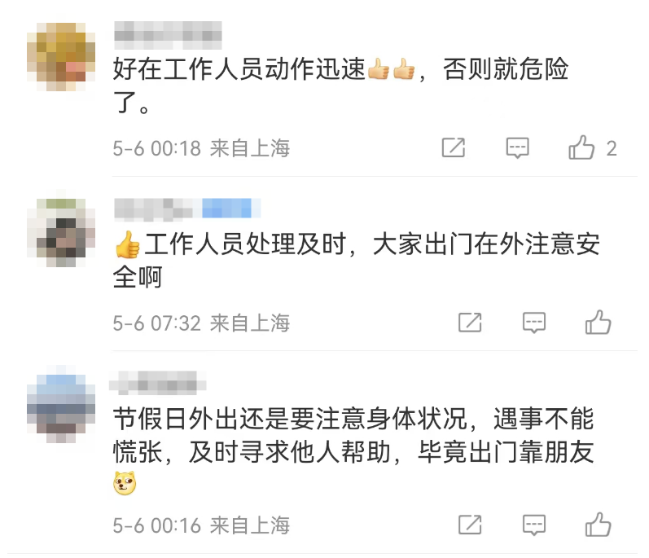Viewport: 649px width, 558px height.
Task: Reply to the 00:16 comment
Action: [534, 525]
